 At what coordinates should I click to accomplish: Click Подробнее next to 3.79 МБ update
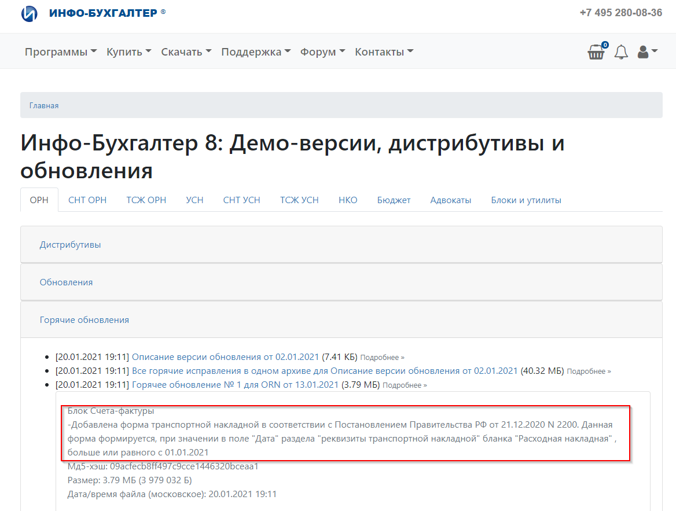point(405,385)
